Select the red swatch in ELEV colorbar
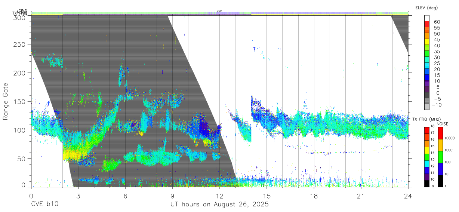459x212 pixels. [427, 24]
